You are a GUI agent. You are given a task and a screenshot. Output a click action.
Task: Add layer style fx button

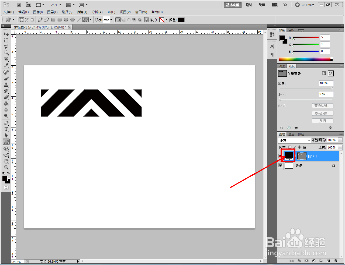pyautogui.click(x=299, y=261)
